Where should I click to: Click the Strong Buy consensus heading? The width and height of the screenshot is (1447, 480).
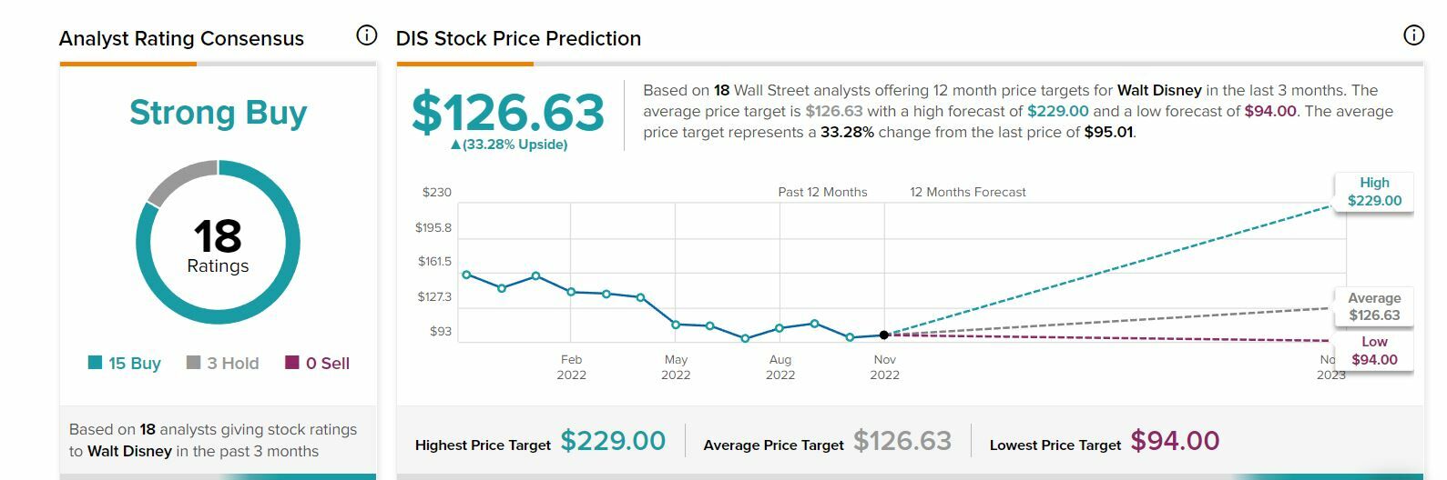pyautogui.click(x=218, y=113)
